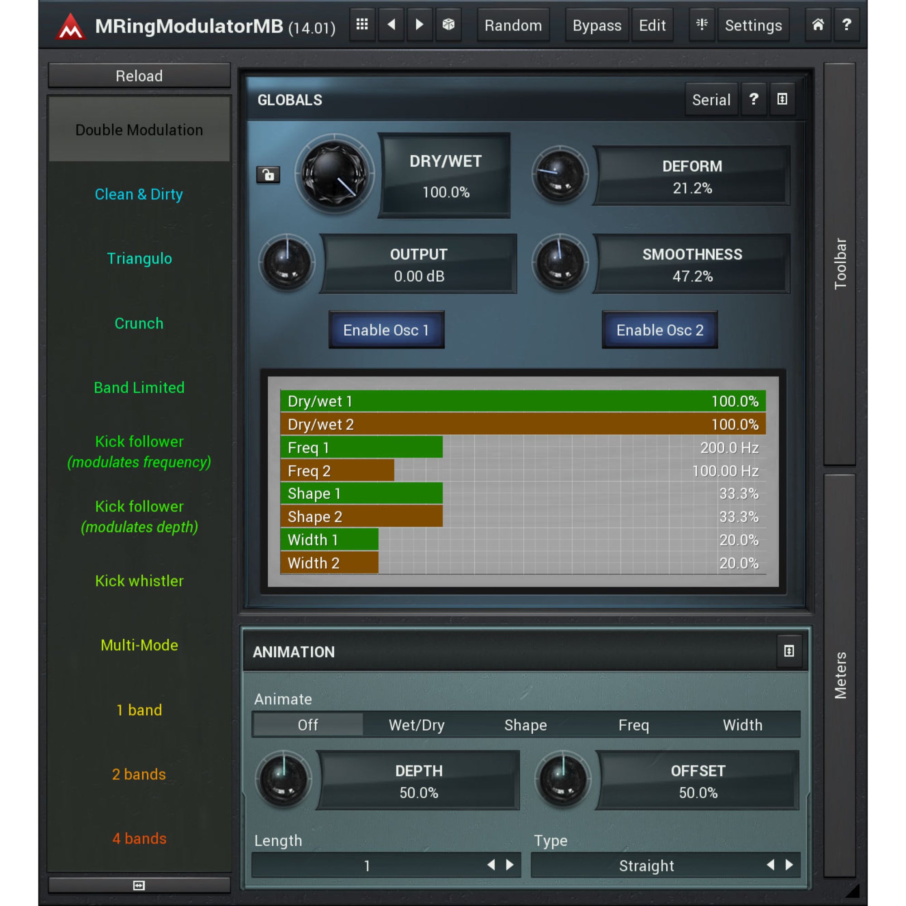Collapse the Globals panel via its corner icon

tap(782, 99)
